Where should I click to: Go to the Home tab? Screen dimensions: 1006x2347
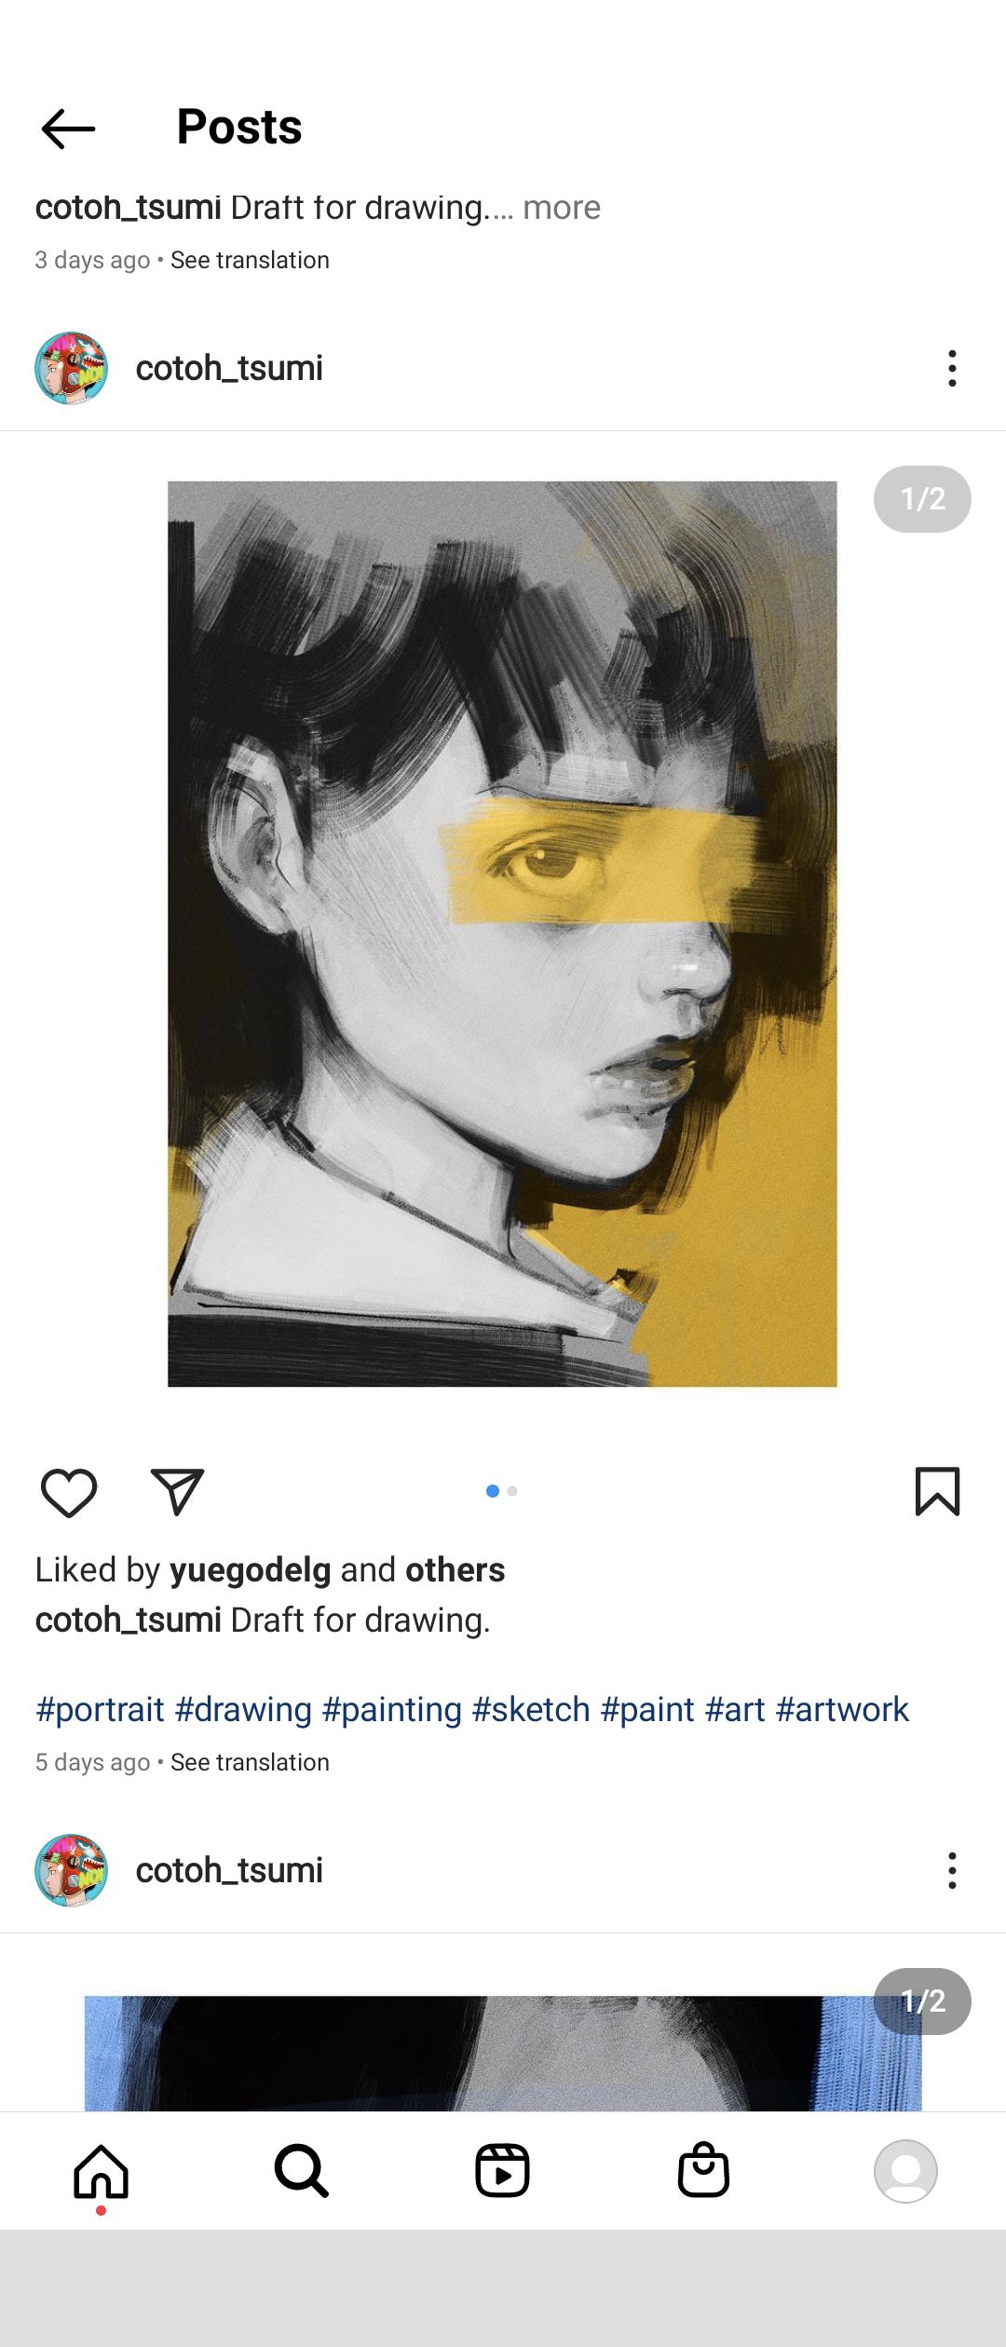point(101,2171)
